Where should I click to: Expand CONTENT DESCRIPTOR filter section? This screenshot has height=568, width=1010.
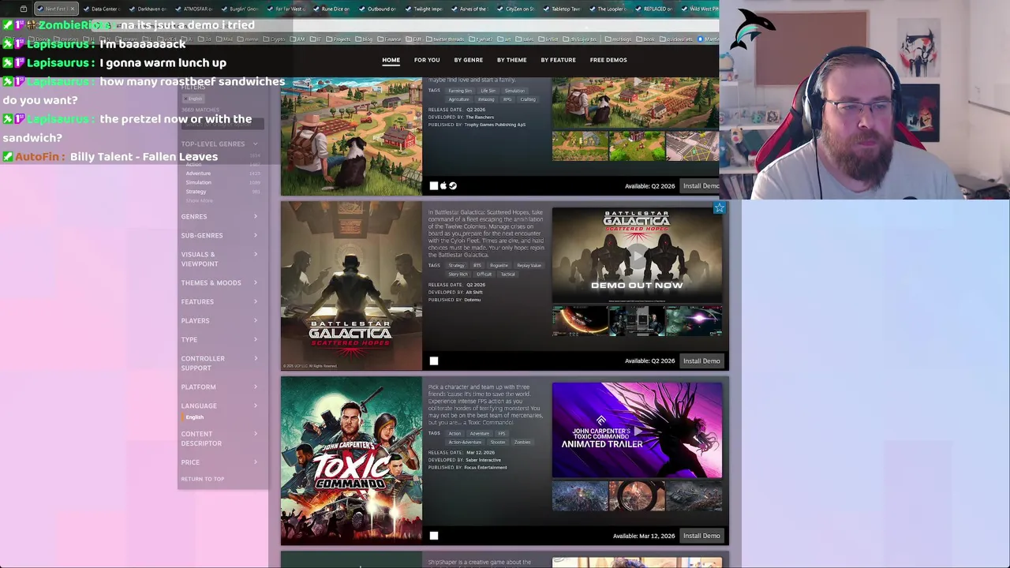click(x=219, y=439)
